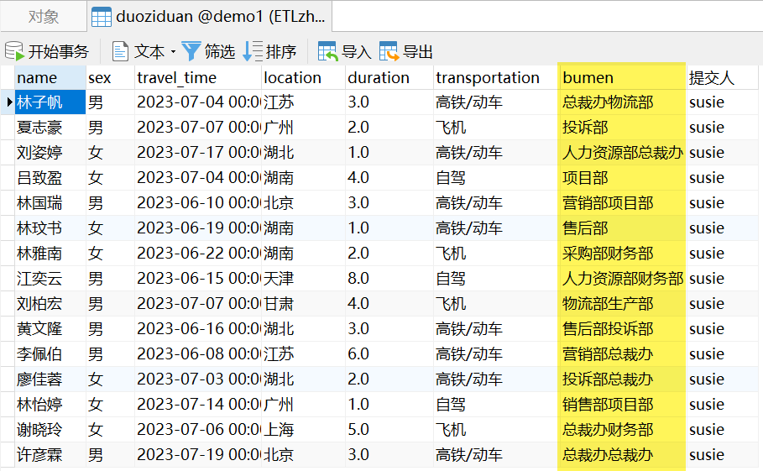Select the current row indicator beside 林子帆
Image resolution: width=763 pixels, height=471 pixels.
point(9,102)
